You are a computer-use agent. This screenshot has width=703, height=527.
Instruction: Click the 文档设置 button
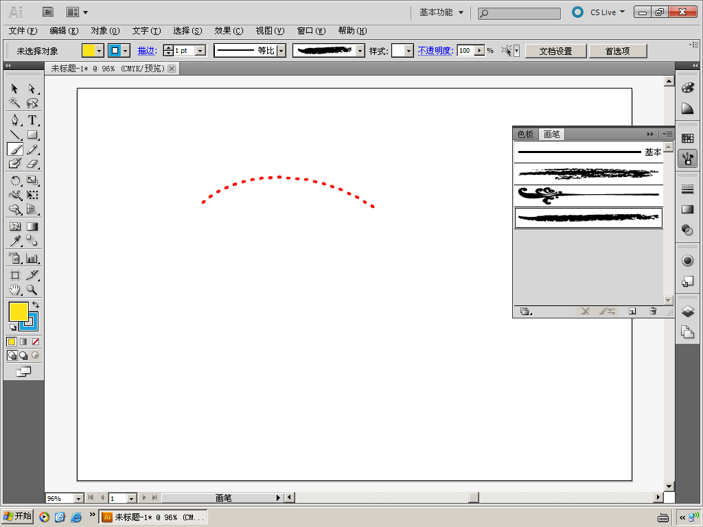[555, 51]
